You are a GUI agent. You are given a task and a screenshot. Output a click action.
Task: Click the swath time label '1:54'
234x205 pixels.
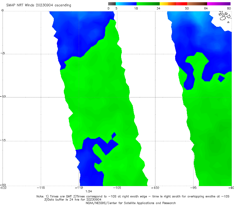point(89,191)
